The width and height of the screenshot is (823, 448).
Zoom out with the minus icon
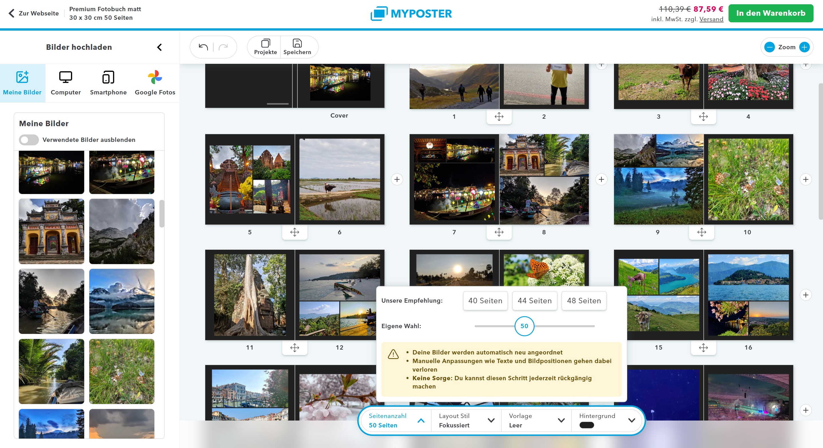pyautogui.click(x=769, y=47)
